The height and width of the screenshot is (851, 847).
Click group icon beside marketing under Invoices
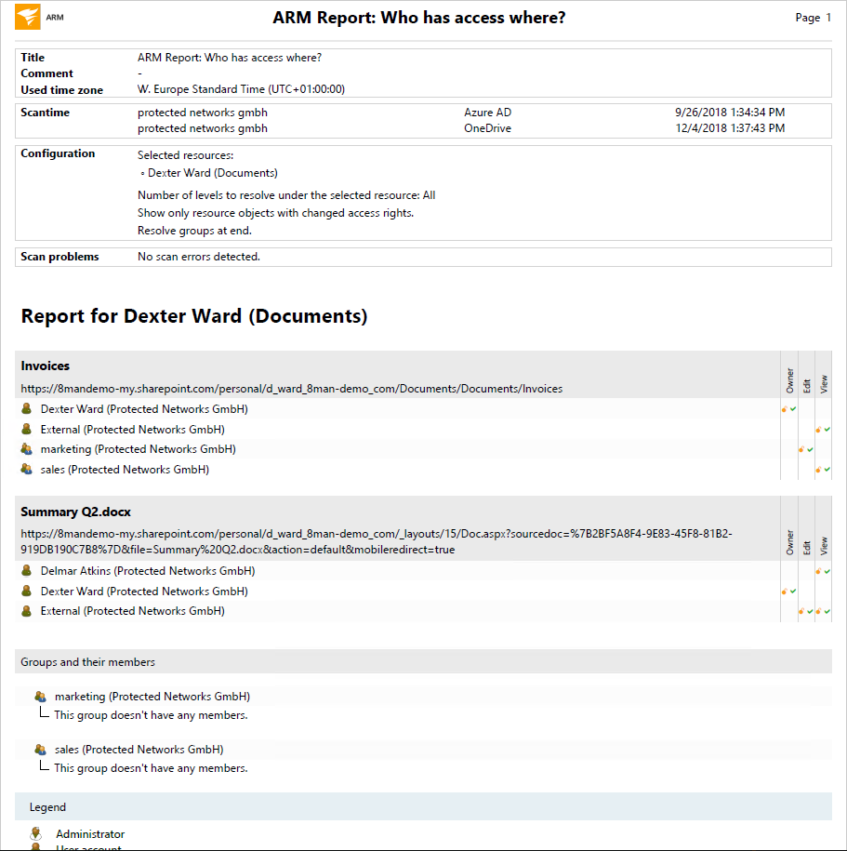[x=27, y=449]
